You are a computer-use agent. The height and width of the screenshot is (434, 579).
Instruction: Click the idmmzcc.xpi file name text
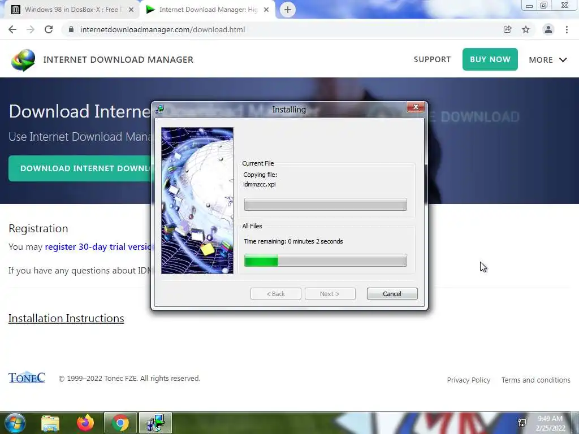[x=259, y=184]
